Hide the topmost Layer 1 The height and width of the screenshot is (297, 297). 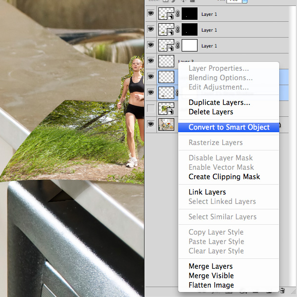[x=151, y=13]
